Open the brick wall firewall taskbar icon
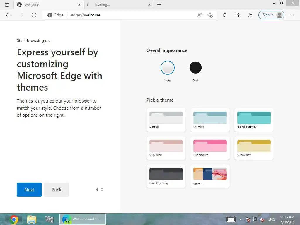 tap(49, 219)
